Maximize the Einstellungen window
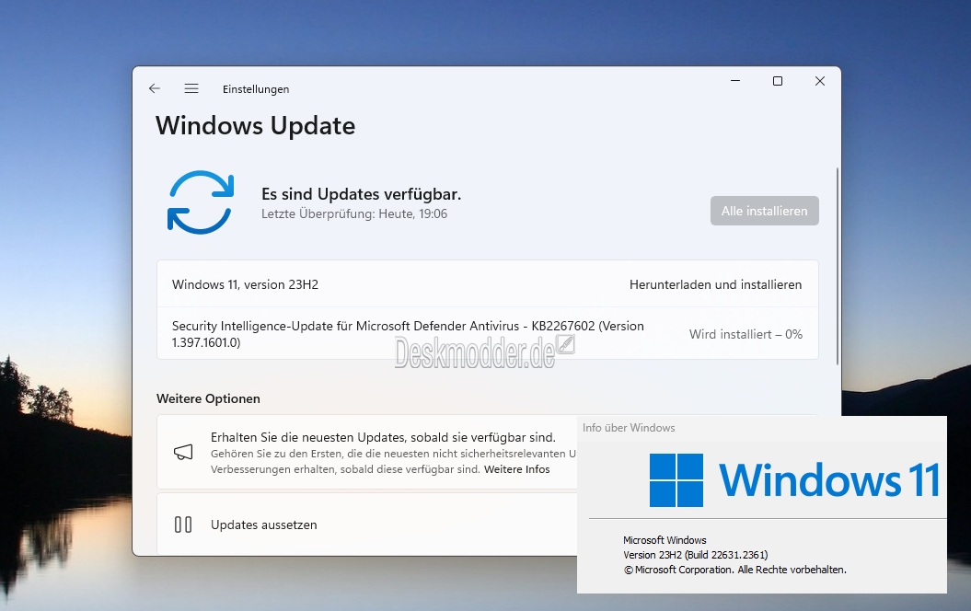 coord(778,81)
